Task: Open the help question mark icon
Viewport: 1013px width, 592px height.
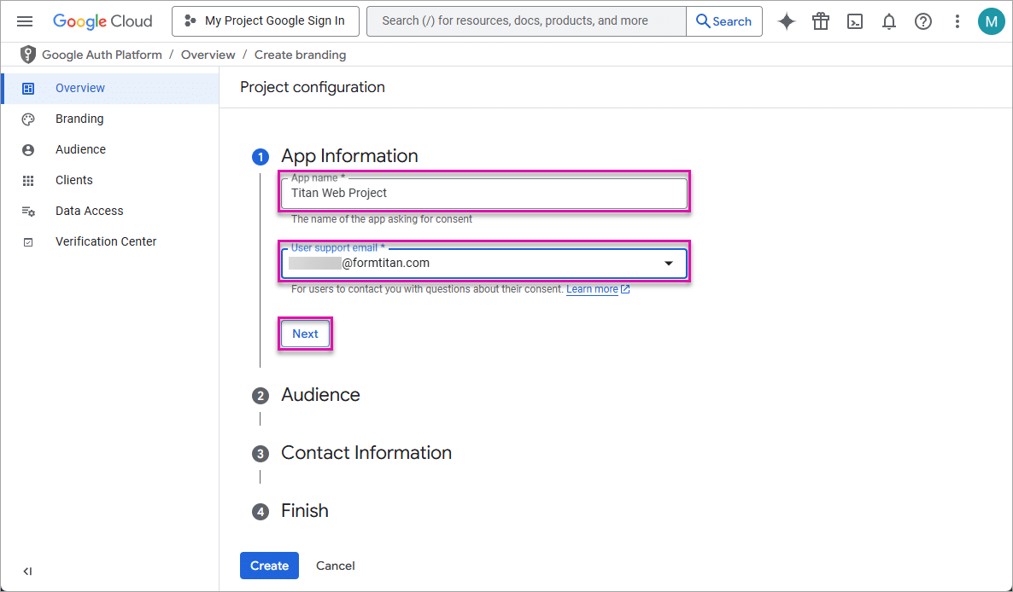Action: coord(923,21)
